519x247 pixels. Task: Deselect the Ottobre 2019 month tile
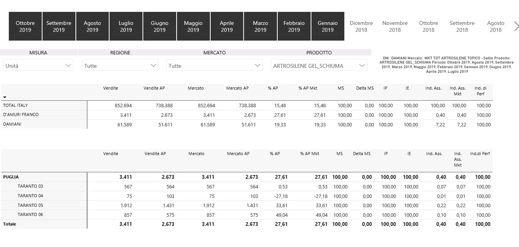25,26
